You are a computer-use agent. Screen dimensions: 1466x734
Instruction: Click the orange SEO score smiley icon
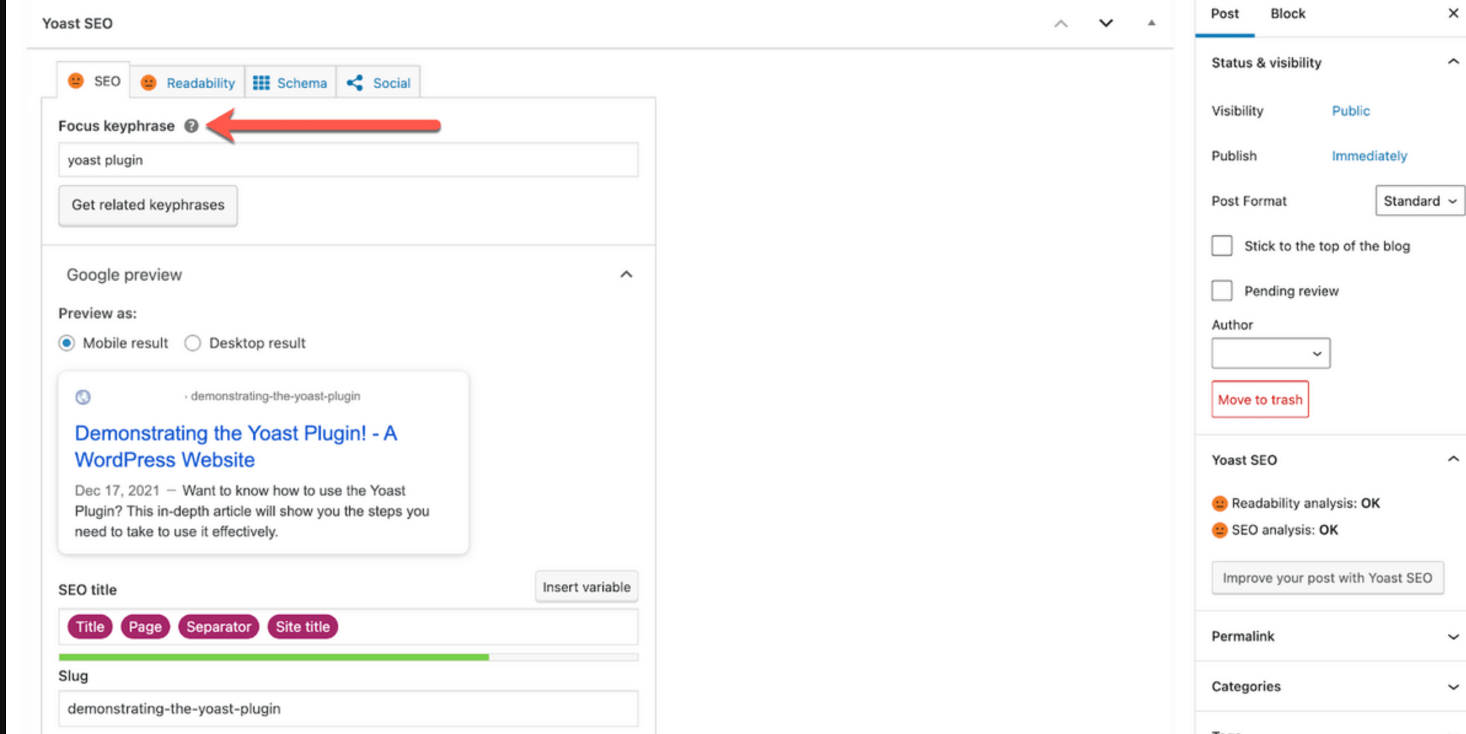click(x=76, y=81)
